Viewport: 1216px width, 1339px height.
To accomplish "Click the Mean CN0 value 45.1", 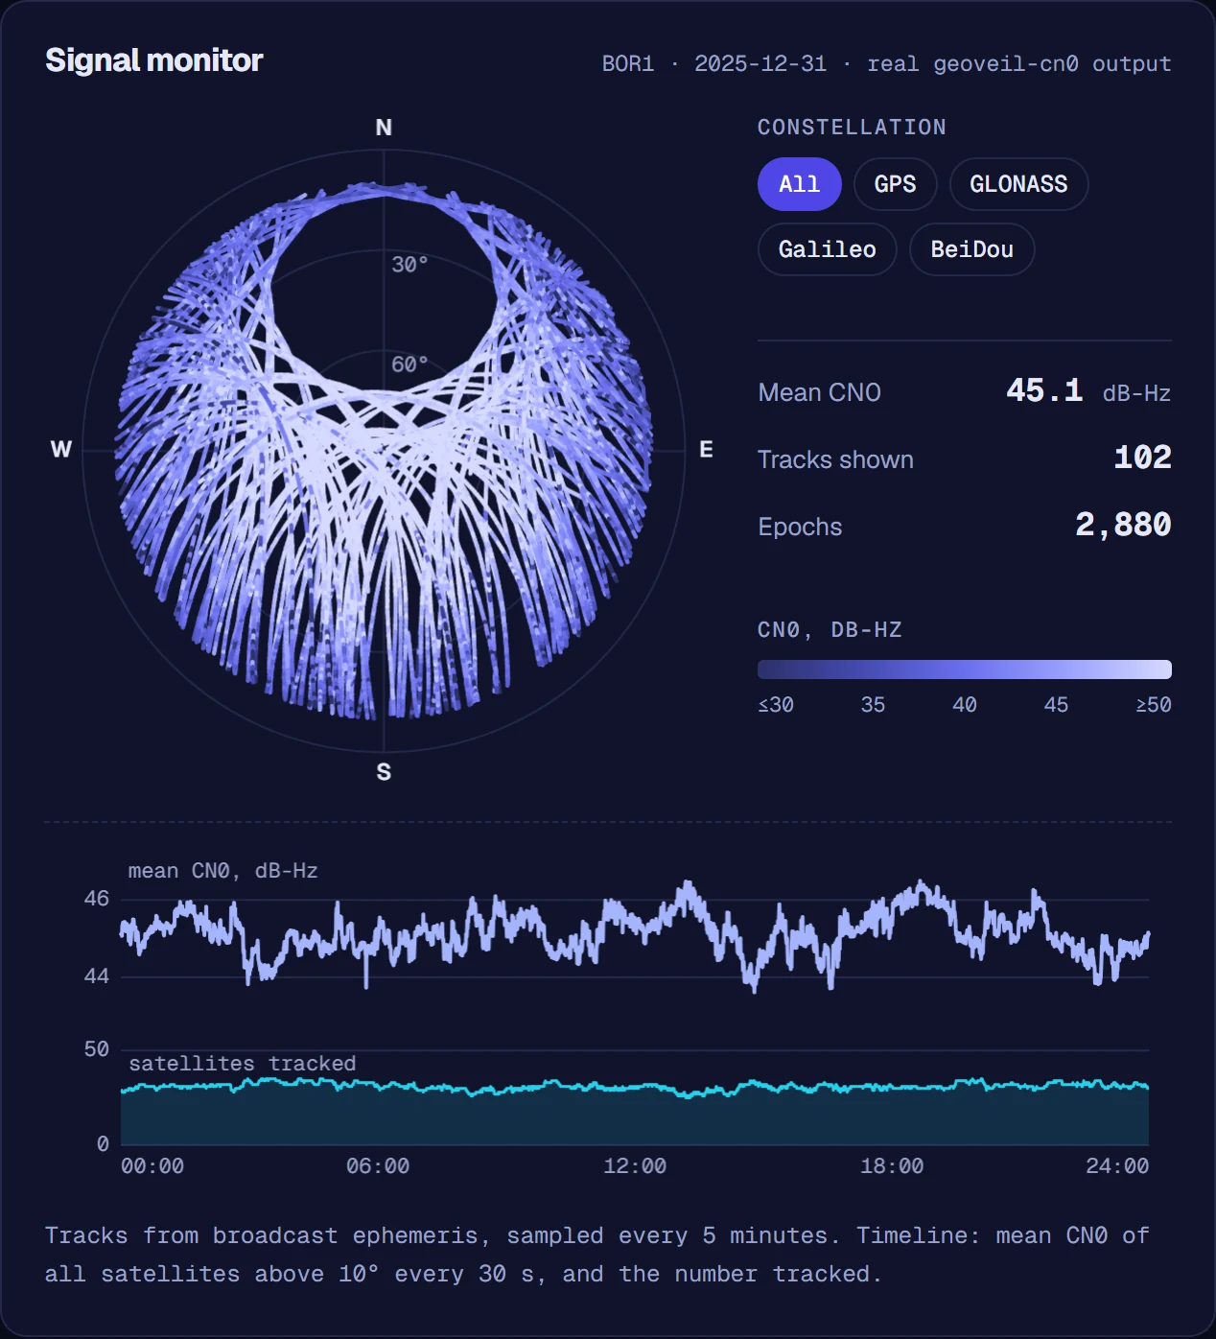I will click(1043, 390).
